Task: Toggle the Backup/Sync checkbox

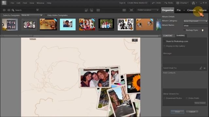Action: (x=185, y=30)
